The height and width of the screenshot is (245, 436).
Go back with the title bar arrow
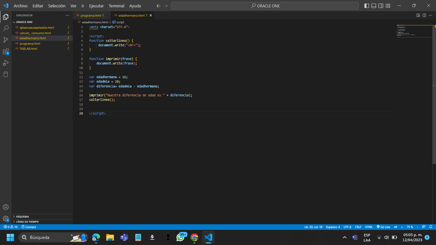159,6
